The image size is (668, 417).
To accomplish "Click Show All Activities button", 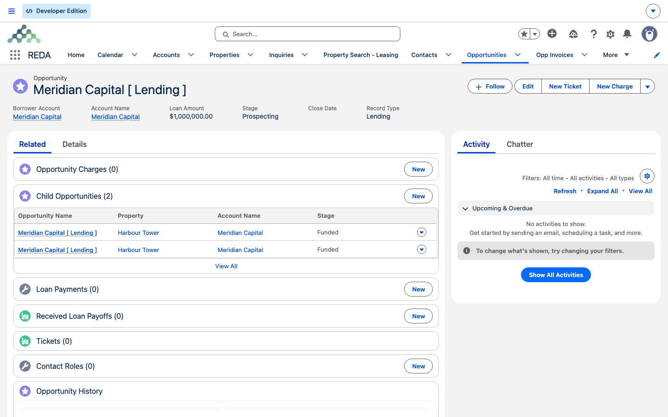I will click(x=556, y=275).
